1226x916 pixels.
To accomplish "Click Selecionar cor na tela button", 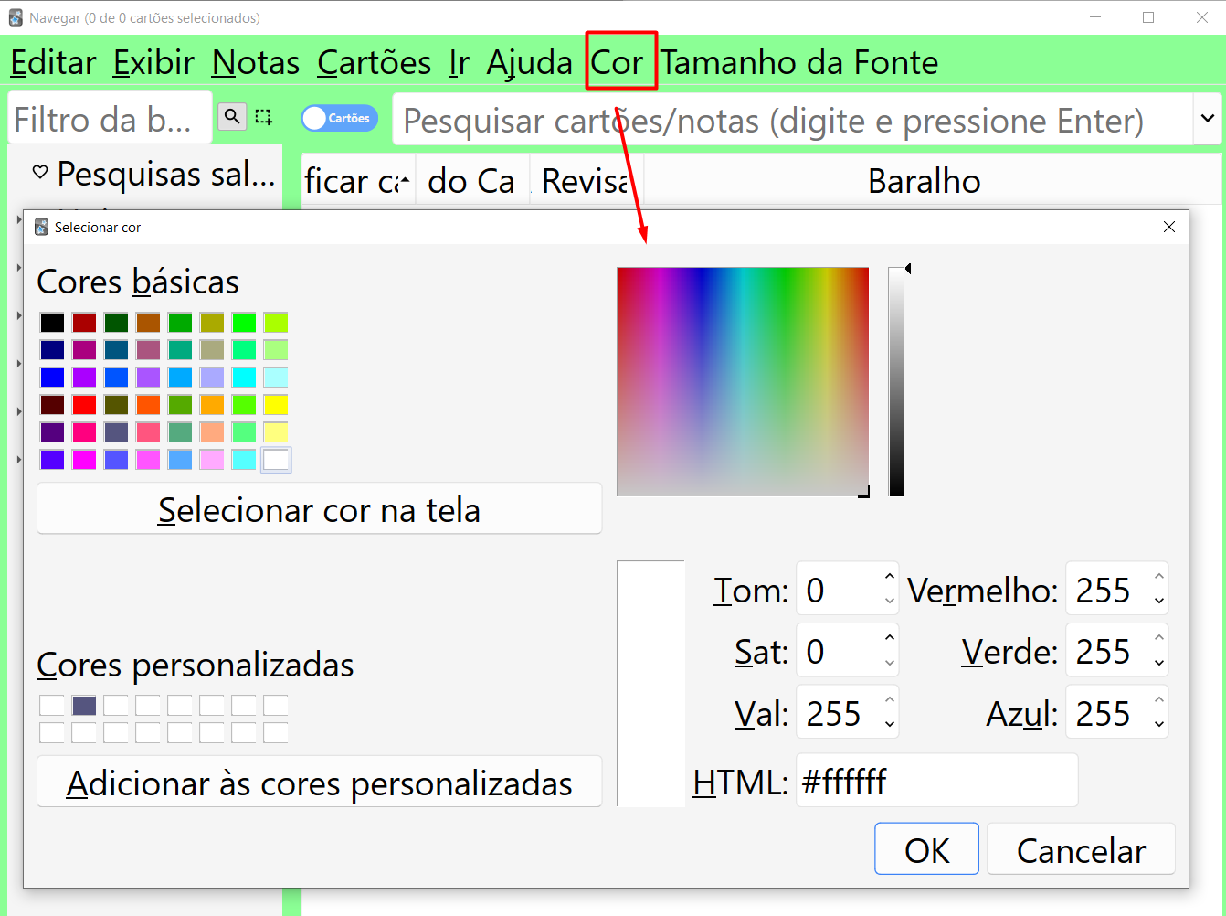I will [319, 509].
